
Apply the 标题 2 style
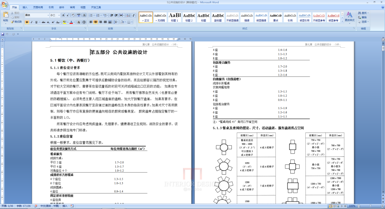[x=189, y=17]
